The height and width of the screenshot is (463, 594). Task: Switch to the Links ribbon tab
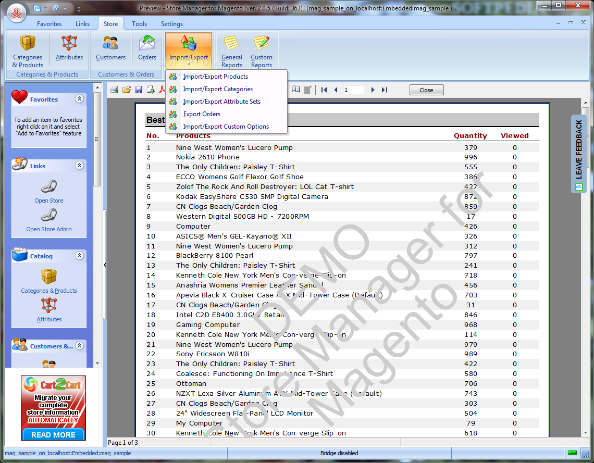[x=82, y=24]
